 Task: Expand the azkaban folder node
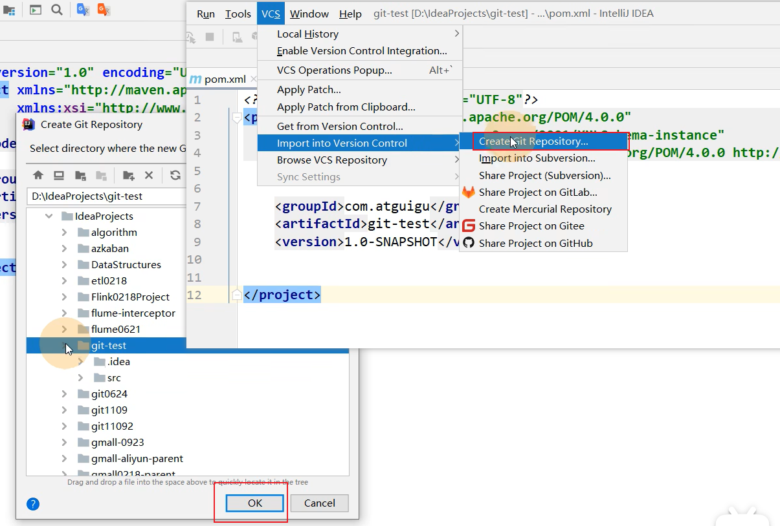[x=64, y=249]
